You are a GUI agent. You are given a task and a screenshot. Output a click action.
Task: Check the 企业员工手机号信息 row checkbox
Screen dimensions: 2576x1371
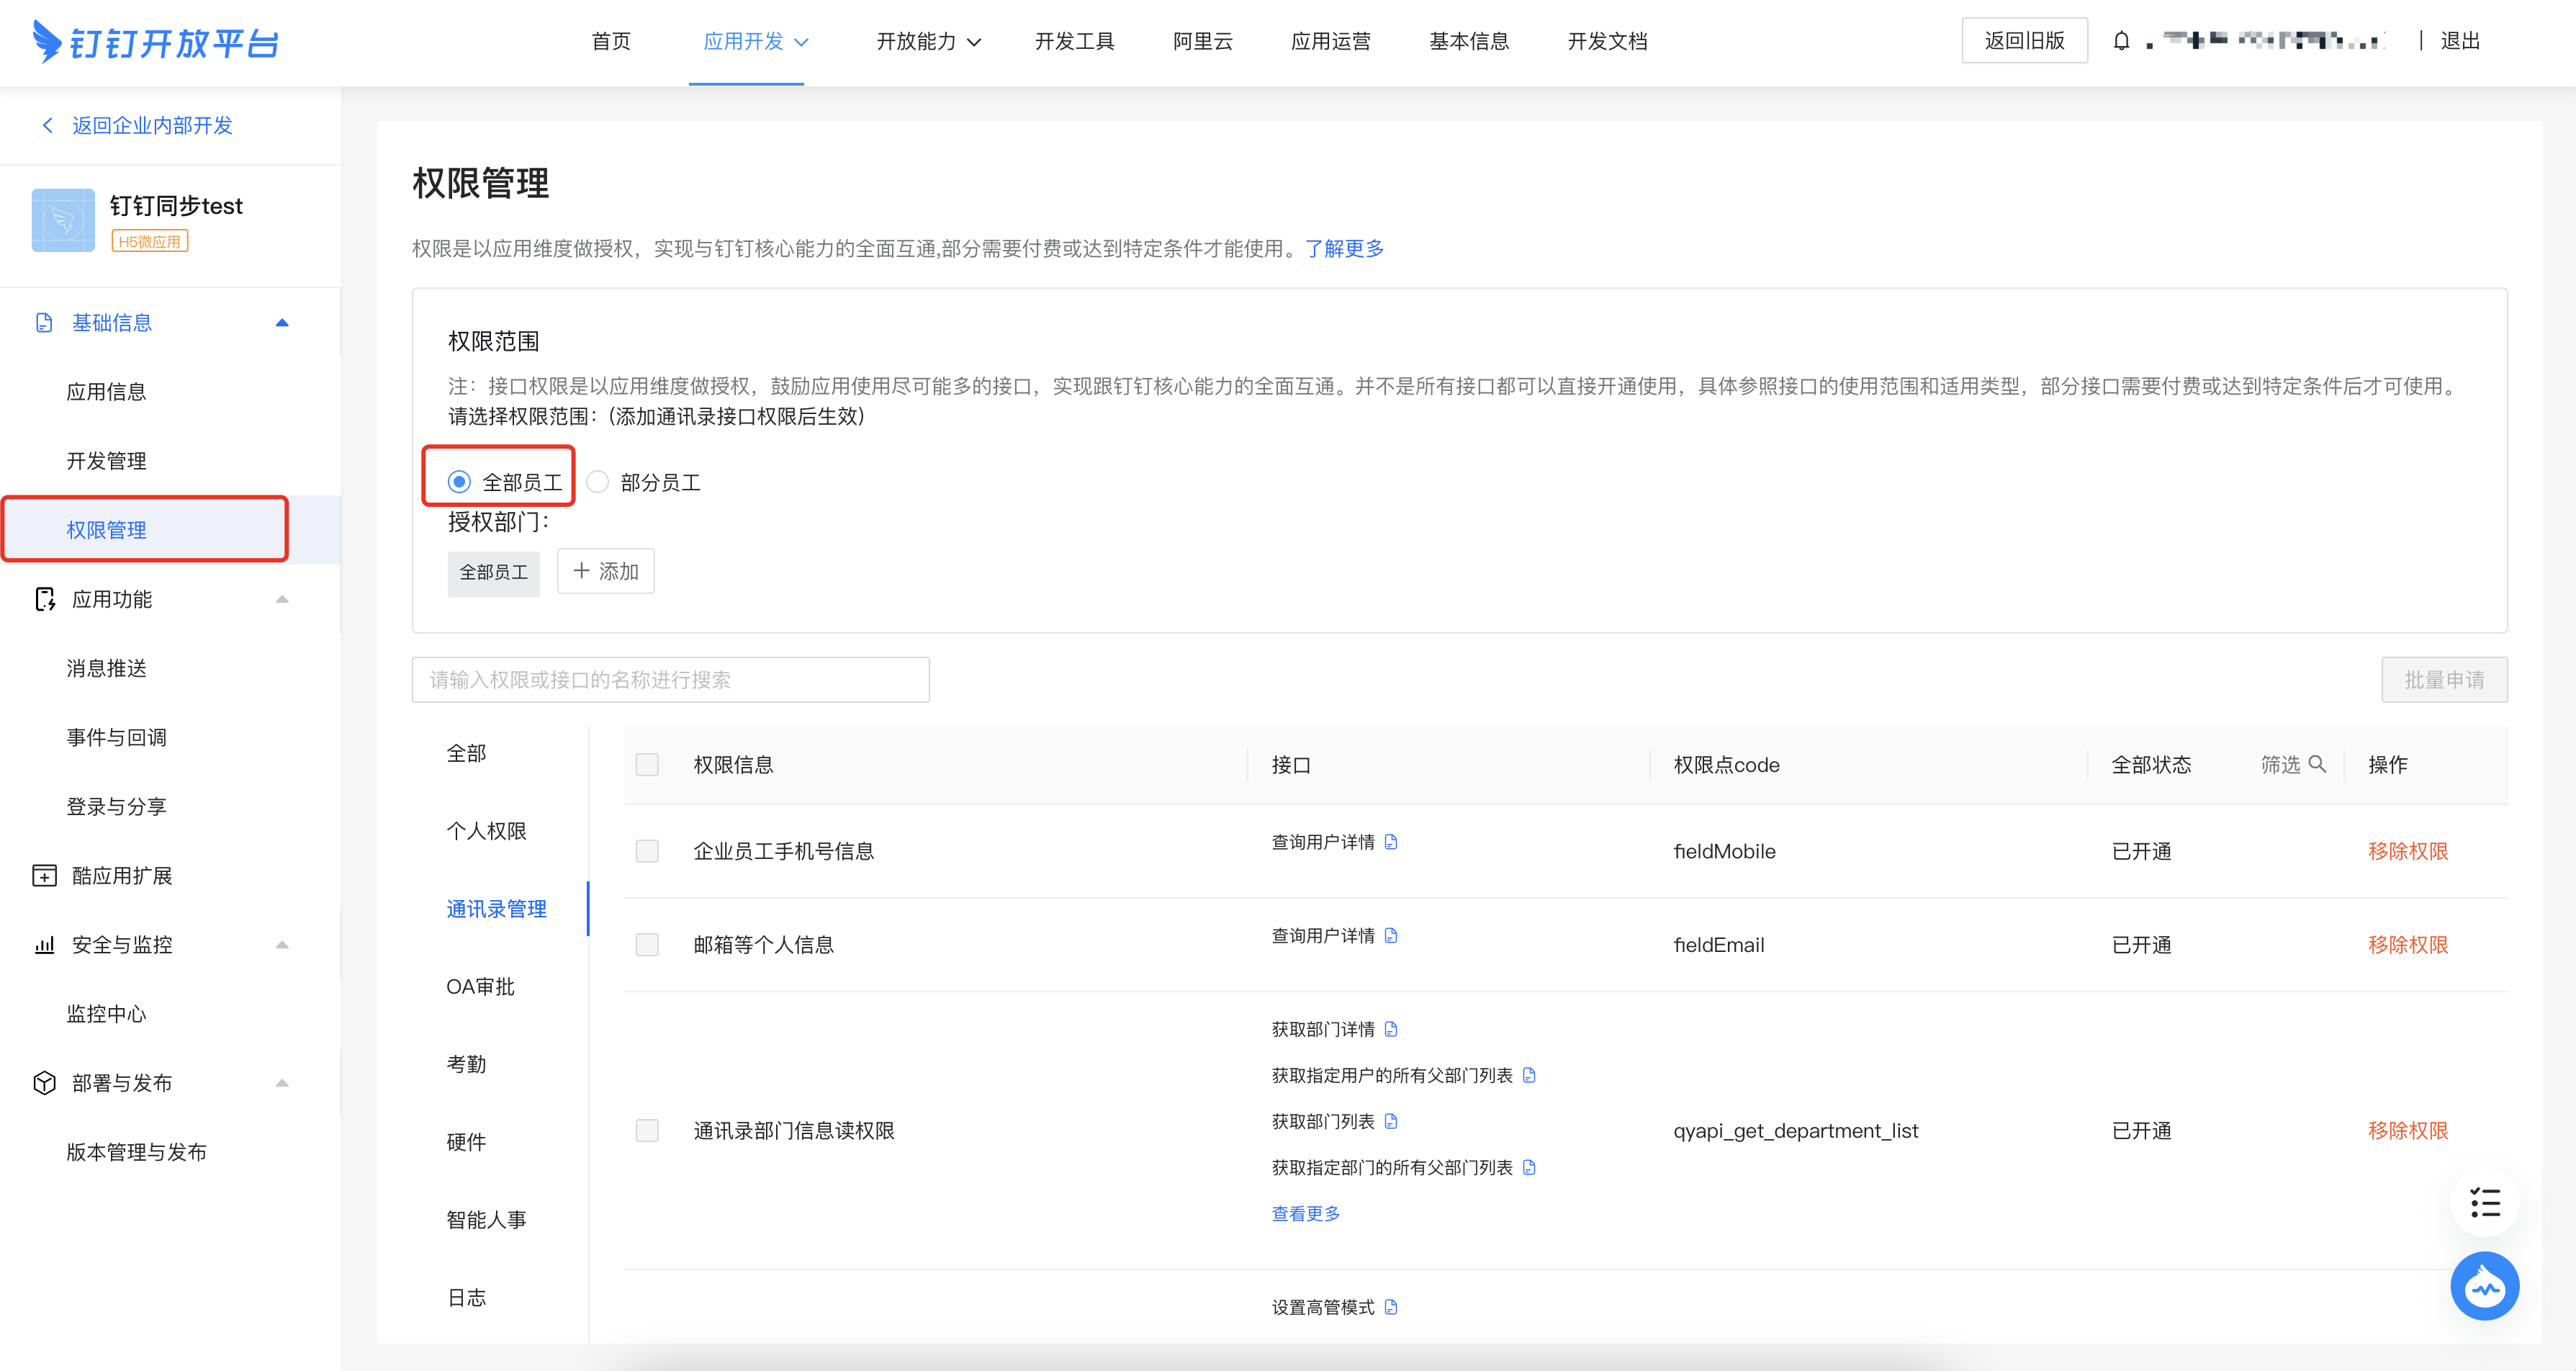tap(647, 851)
